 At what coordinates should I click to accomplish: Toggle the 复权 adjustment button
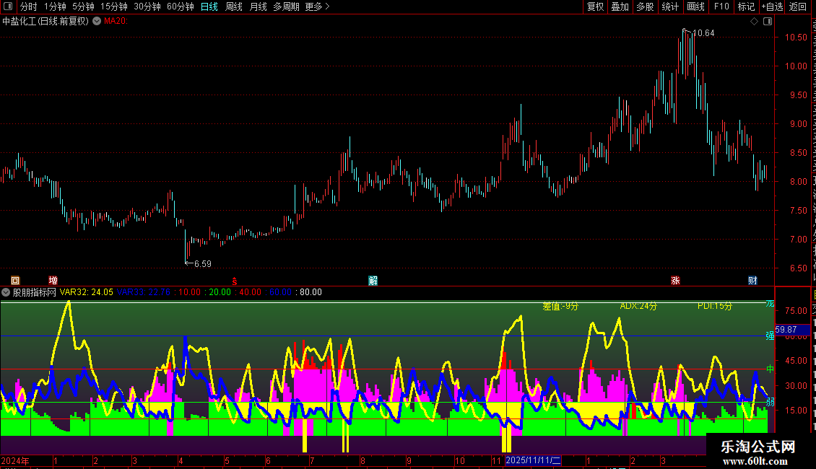(x=595, y=6)
